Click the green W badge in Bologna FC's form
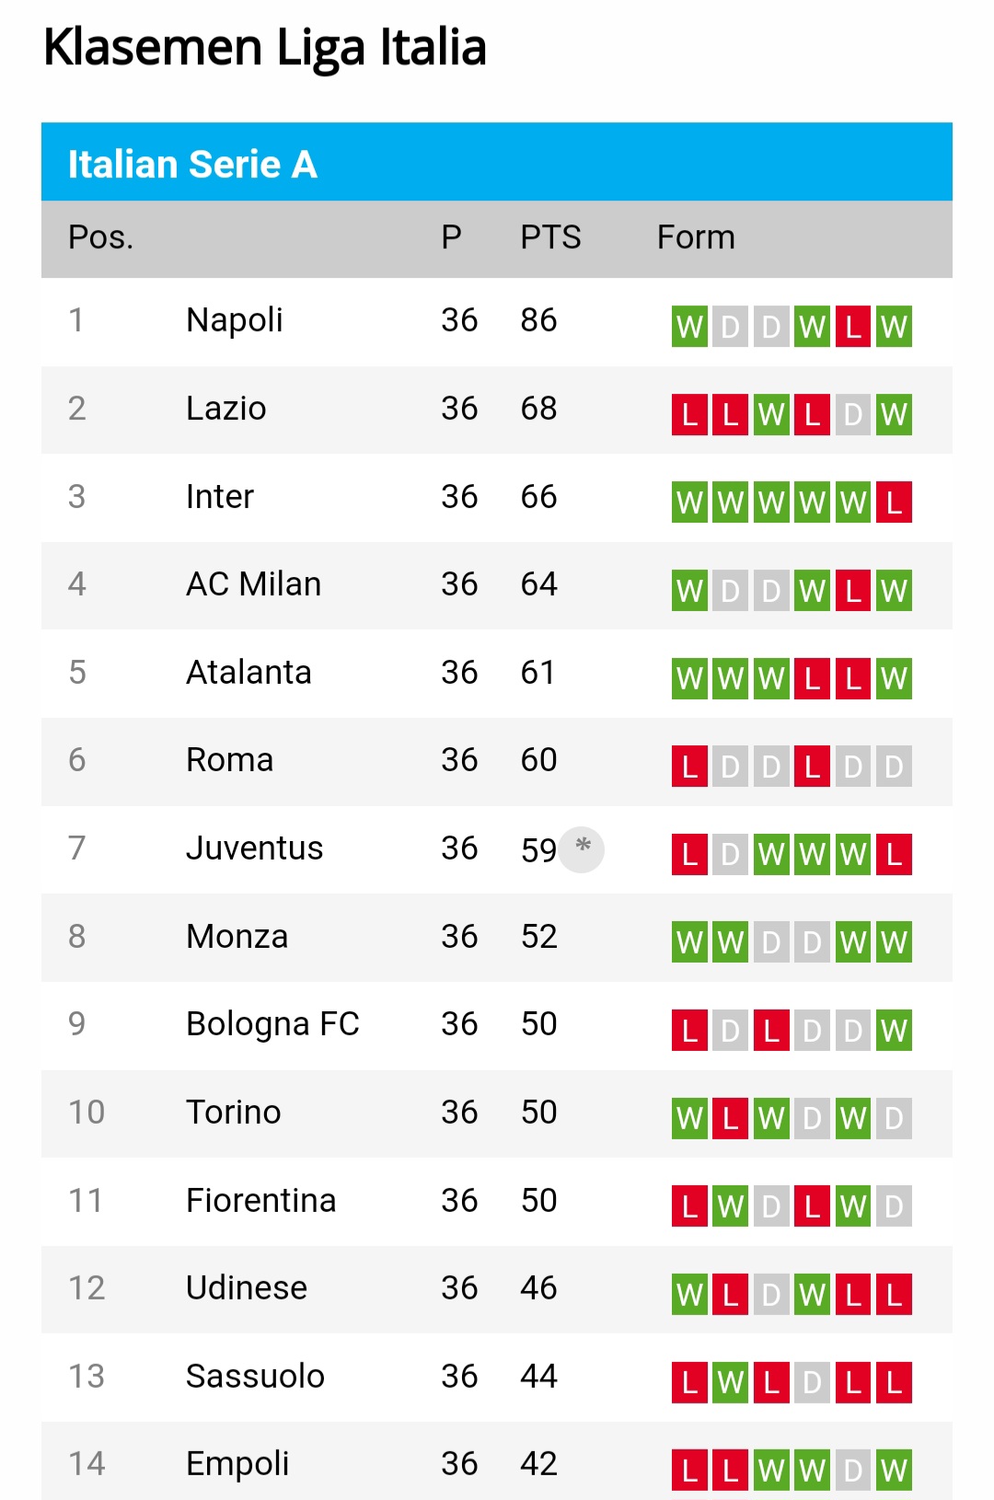994x1500 pixels. coord(894,1030)
